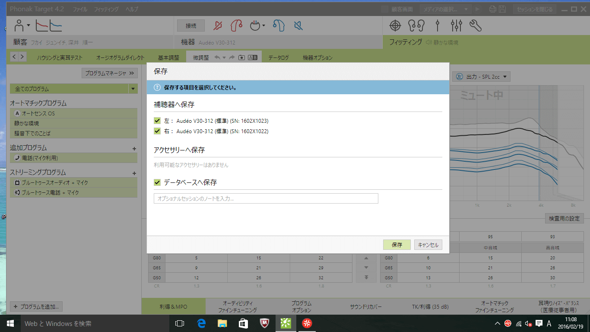Screen dimensions: 590x332
Task: Open Windows Start button
Action: (10, 323)
